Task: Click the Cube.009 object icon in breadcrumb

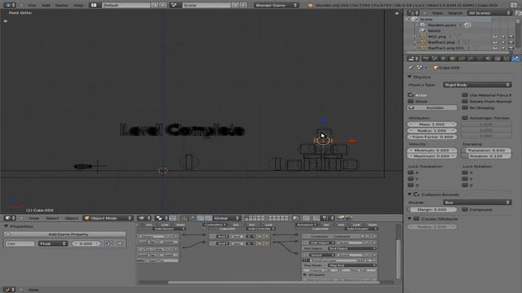Action: (436, 68)
